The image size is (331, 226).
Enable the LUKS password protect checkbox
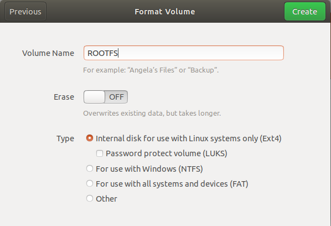point(100,153)
